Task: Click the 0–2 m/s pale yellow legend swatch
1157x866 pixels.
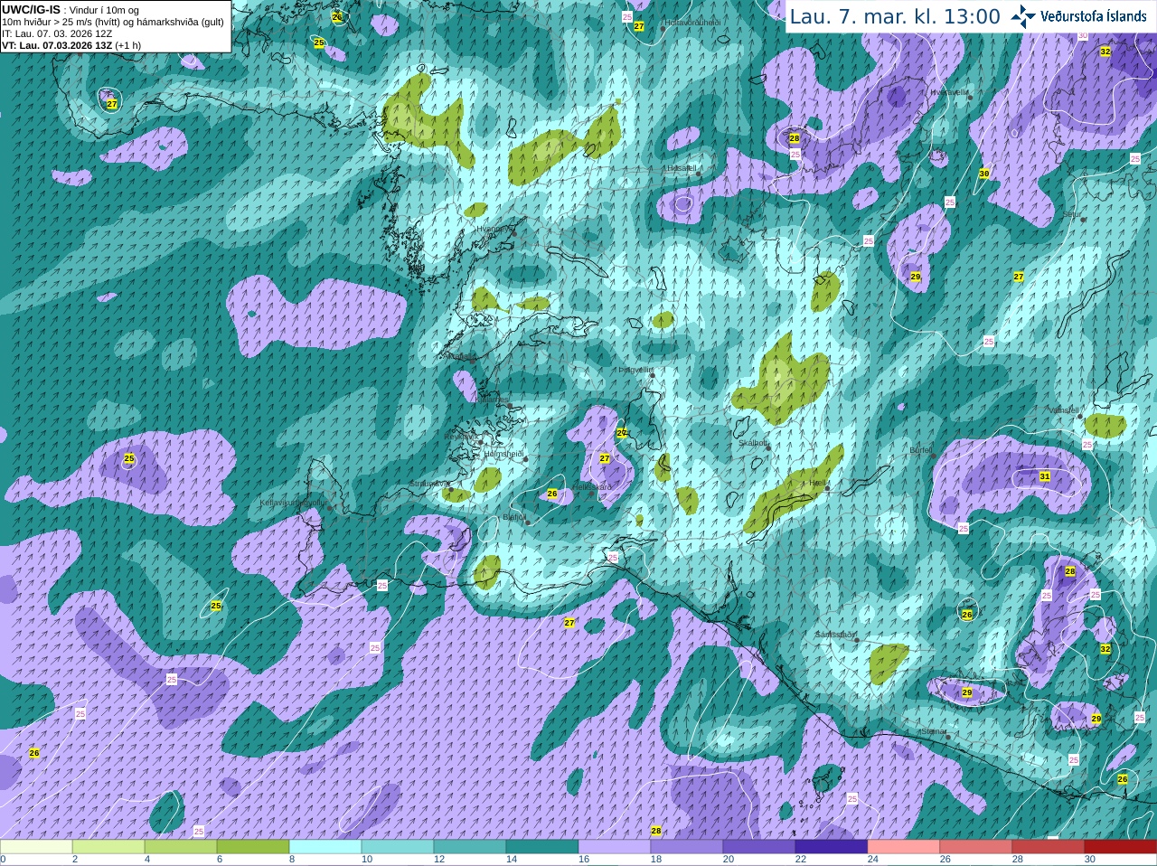Action: [x=36, y=847]
